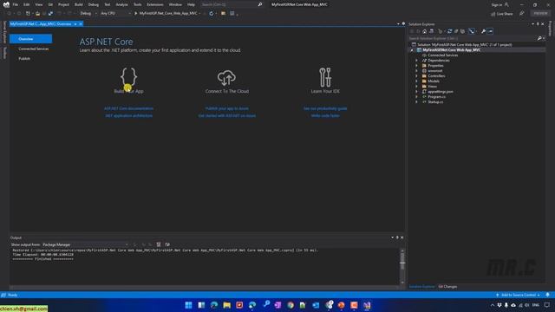Click the search magnifier in Solution Explorer
The height and width of the screenshot is (312, 555).
[x=539, y=38]
